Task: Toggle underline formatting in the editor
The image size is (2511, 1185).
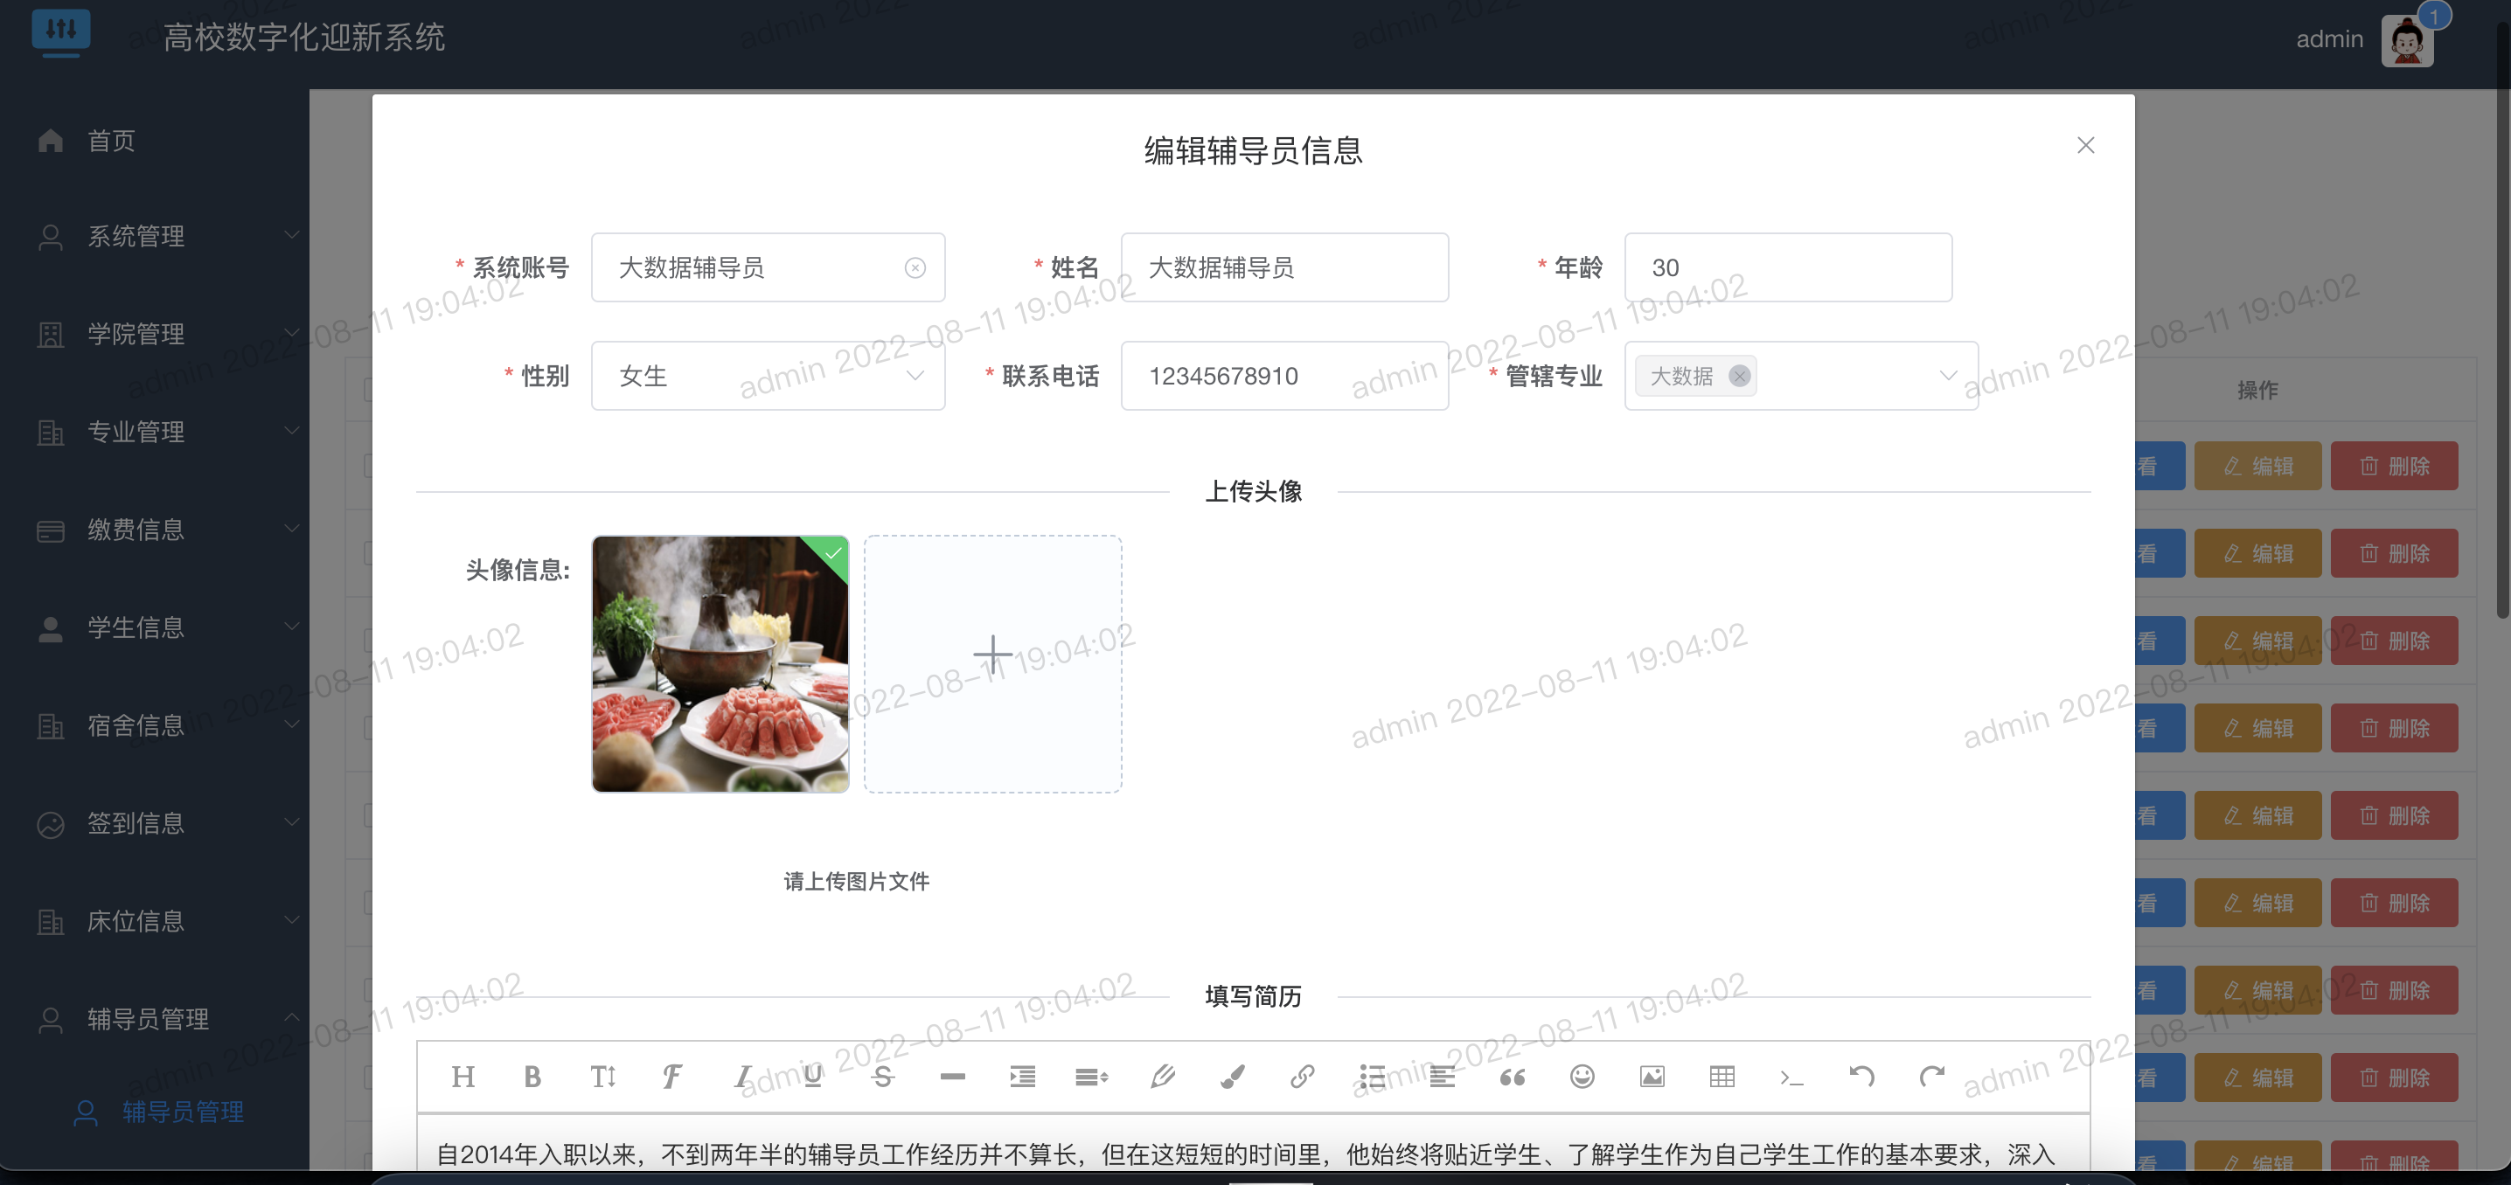Action: pos(812,1077)
